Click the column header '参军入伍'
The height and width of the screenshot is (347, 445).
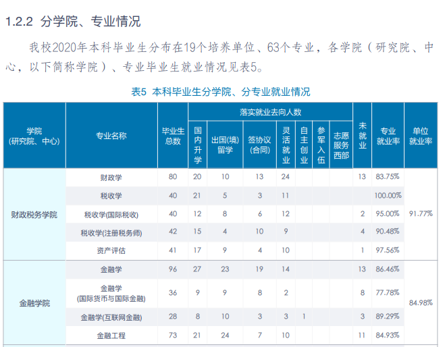(x=321, y=145)
